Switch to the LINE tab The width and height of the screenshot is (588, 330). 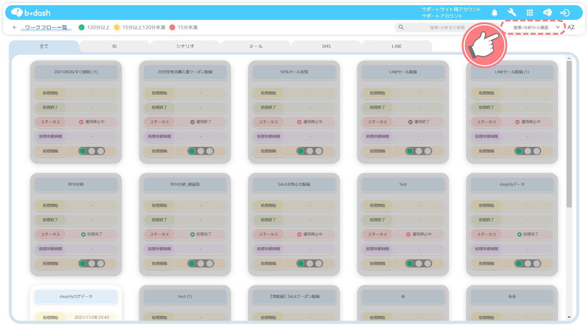[397, 46]
